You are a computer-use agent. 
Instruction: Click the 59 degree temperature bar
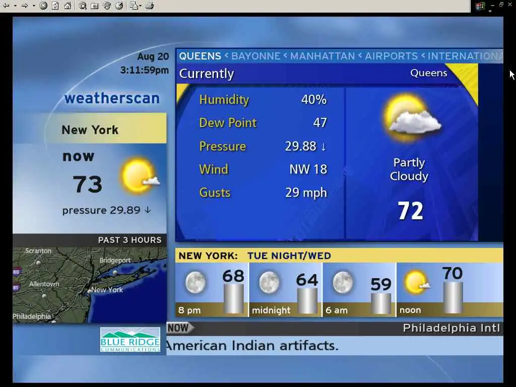point(381,303)
